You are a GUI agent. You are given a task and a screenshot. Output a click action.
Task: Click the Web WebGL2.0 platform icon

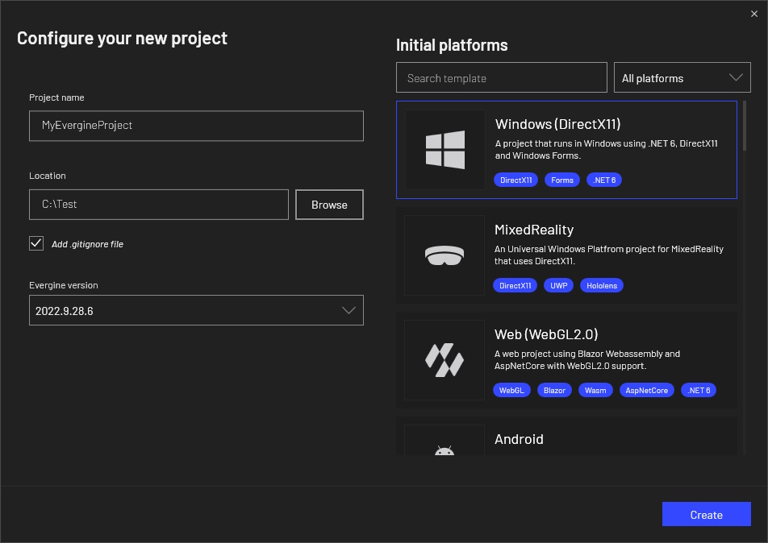click(445, 360)
